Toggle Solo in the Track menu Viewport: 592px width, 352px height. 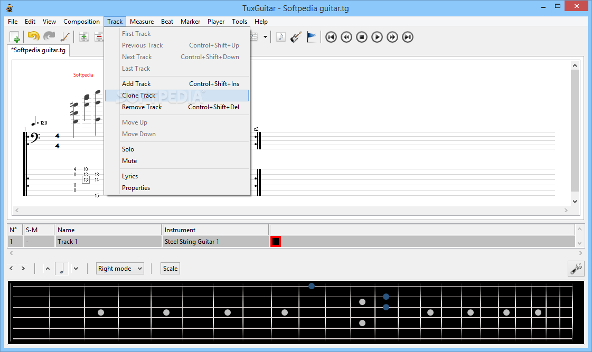128,149
